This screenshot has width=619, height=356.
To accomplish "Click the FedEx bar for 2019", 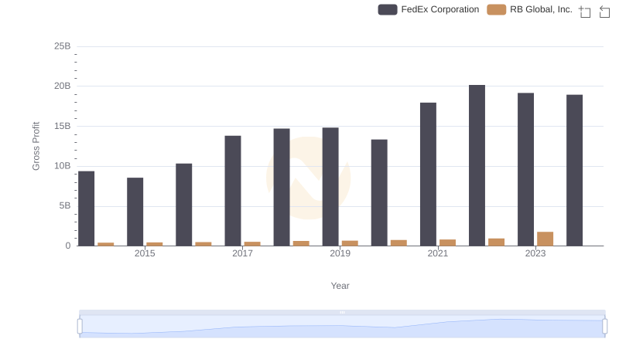I will [330, 187].
